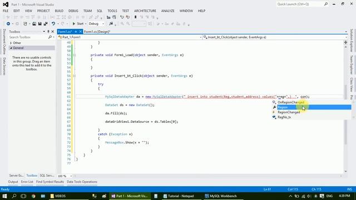Click the Navigate Backward arrow icon
This screenshot has width=356, height=200.
click(8, 23)
